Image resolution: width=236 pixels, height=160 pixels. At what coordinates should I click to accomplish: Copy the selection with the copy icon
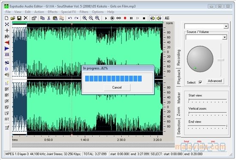(x=42, y=18)
